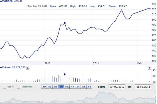Click the 2010 axis label below price chart

(x=47, y=63)
